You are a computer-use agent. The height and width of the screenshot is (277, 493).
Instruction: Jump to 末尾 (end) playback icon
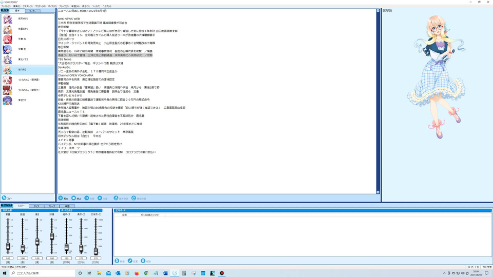click(x=100, y=198)
